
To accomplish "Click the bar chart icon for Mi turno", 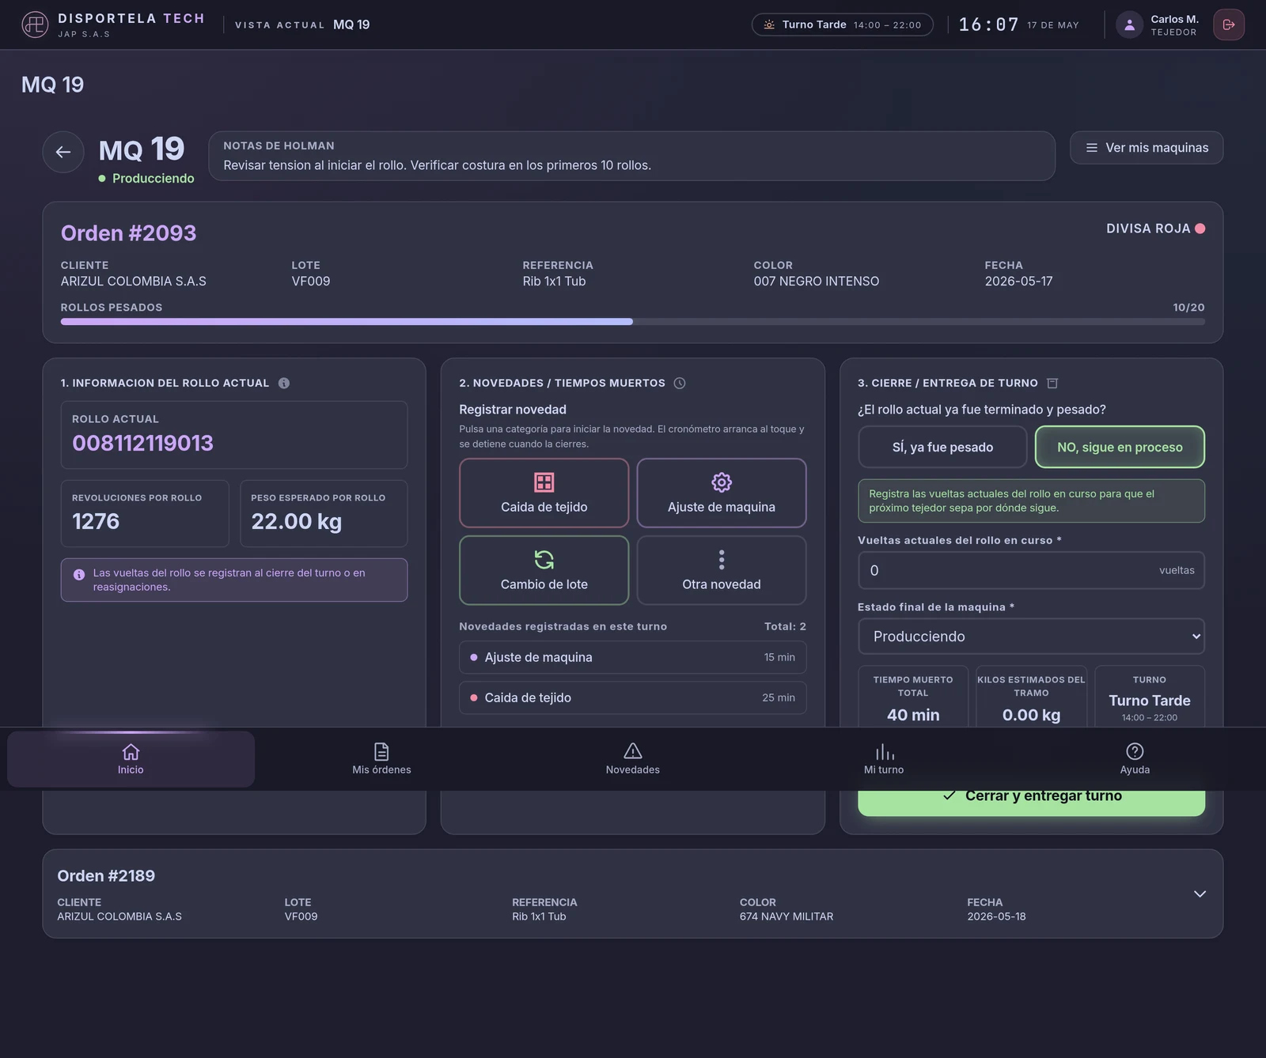I will 885,751.
